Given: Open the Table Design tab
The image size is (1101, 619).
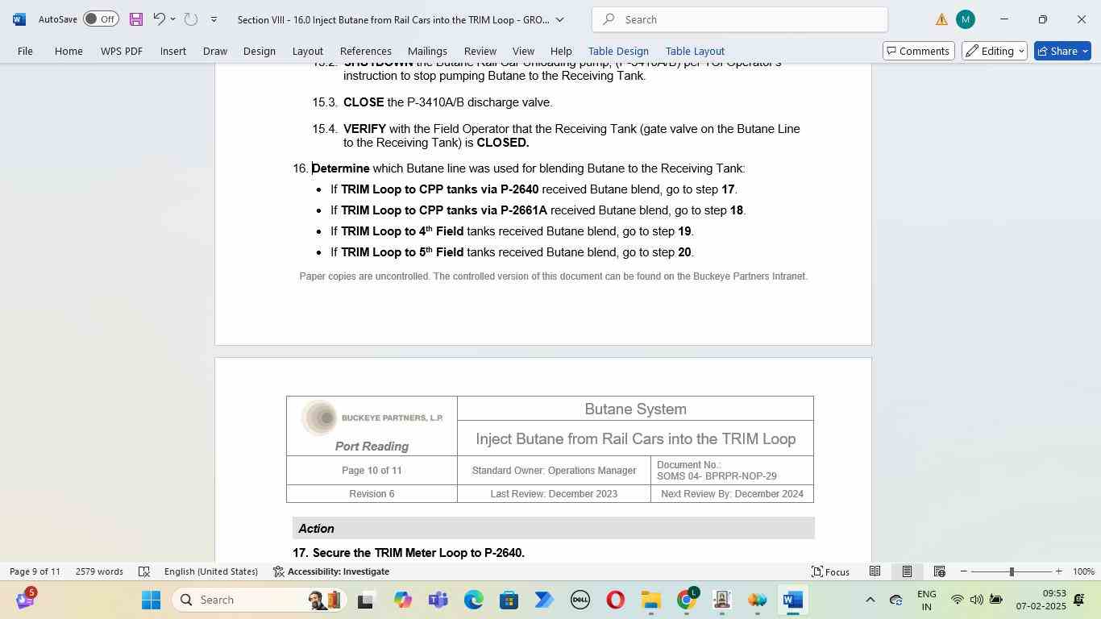Looking at the screenshot, I should click(617, 51).
